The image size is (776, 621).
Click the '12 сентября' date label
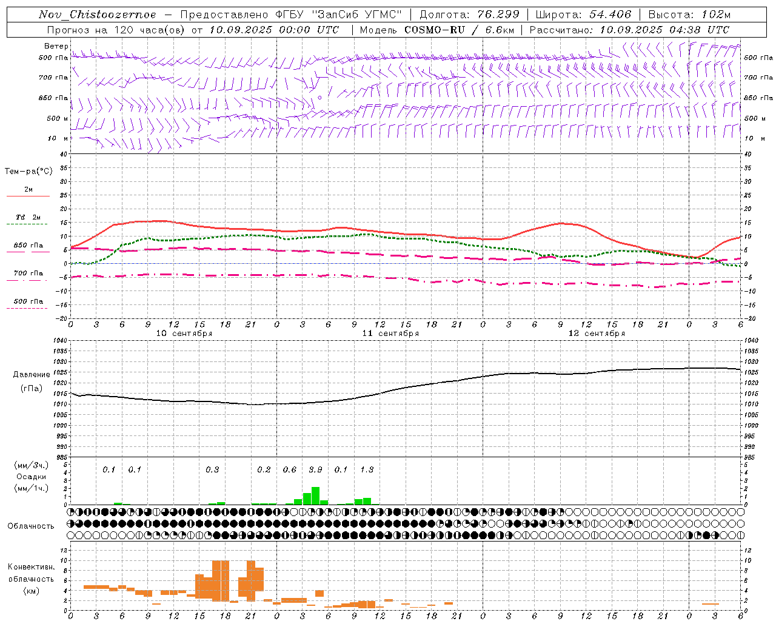click(x=597, y=333)
